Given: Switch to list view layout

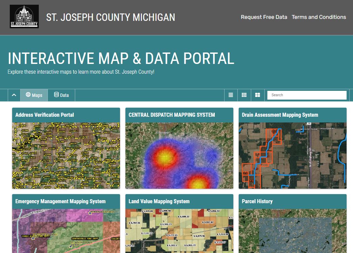Looking at the screenshot, I should [x=231, y=95].
